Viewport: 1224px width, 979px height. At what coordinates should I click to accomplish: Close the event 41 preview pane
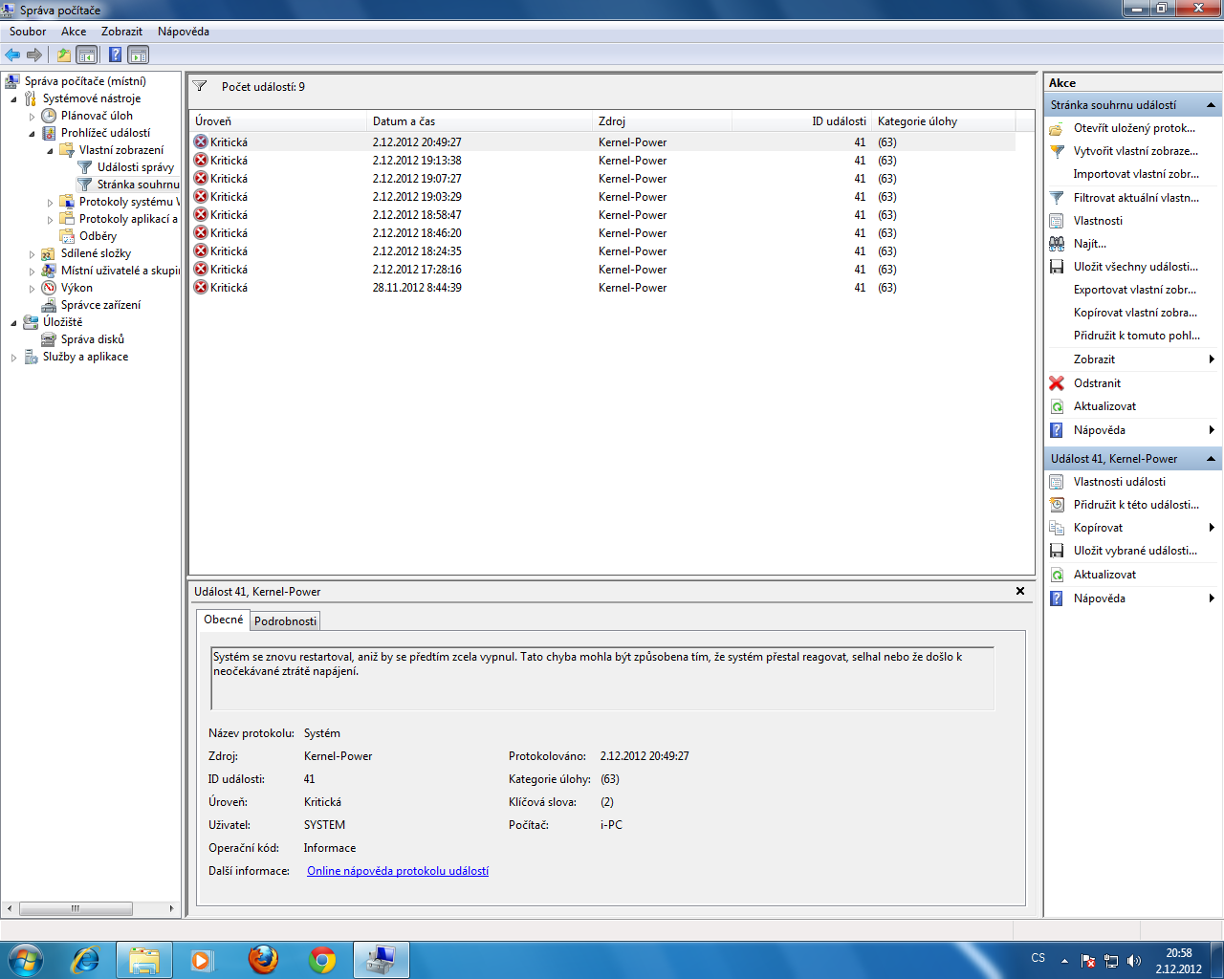pos(1020,591)
